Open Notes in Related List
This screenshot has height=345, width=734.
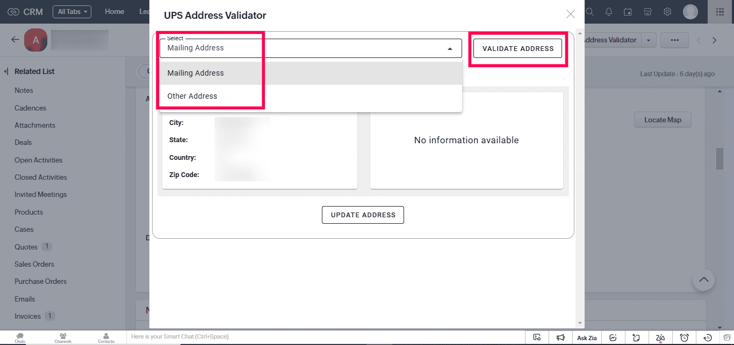(x=24, y=90)
